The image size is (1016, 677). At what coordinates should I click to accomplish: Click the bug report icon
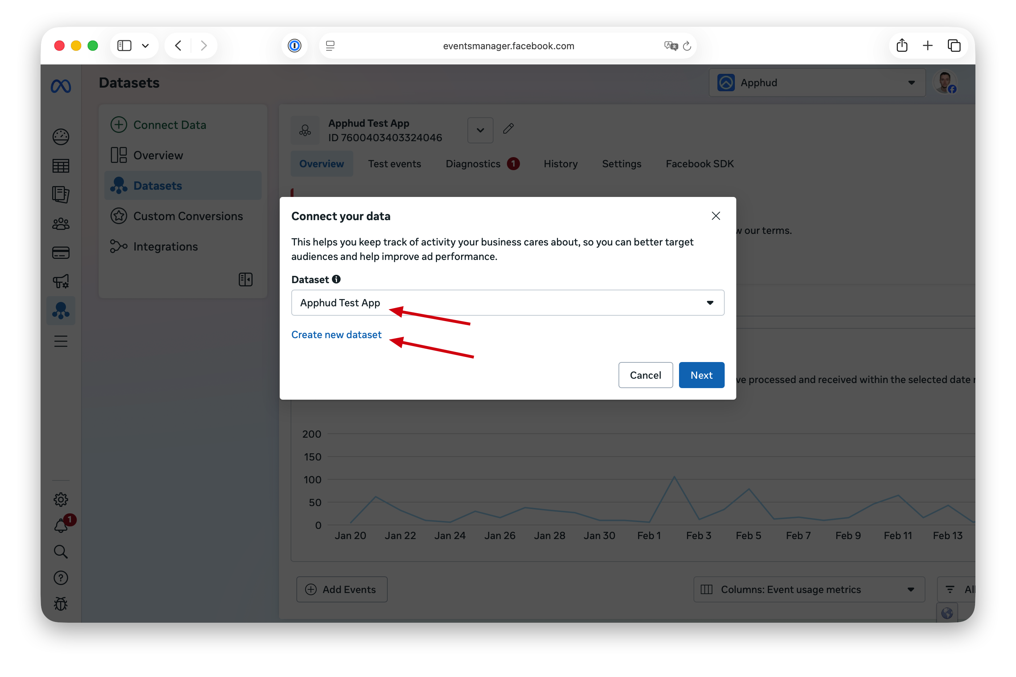point(61,604)
